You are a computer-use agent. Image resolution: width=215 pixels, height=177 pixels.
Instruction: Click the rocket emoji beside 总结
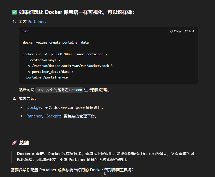pyautogui.click(x=14, y=143)
